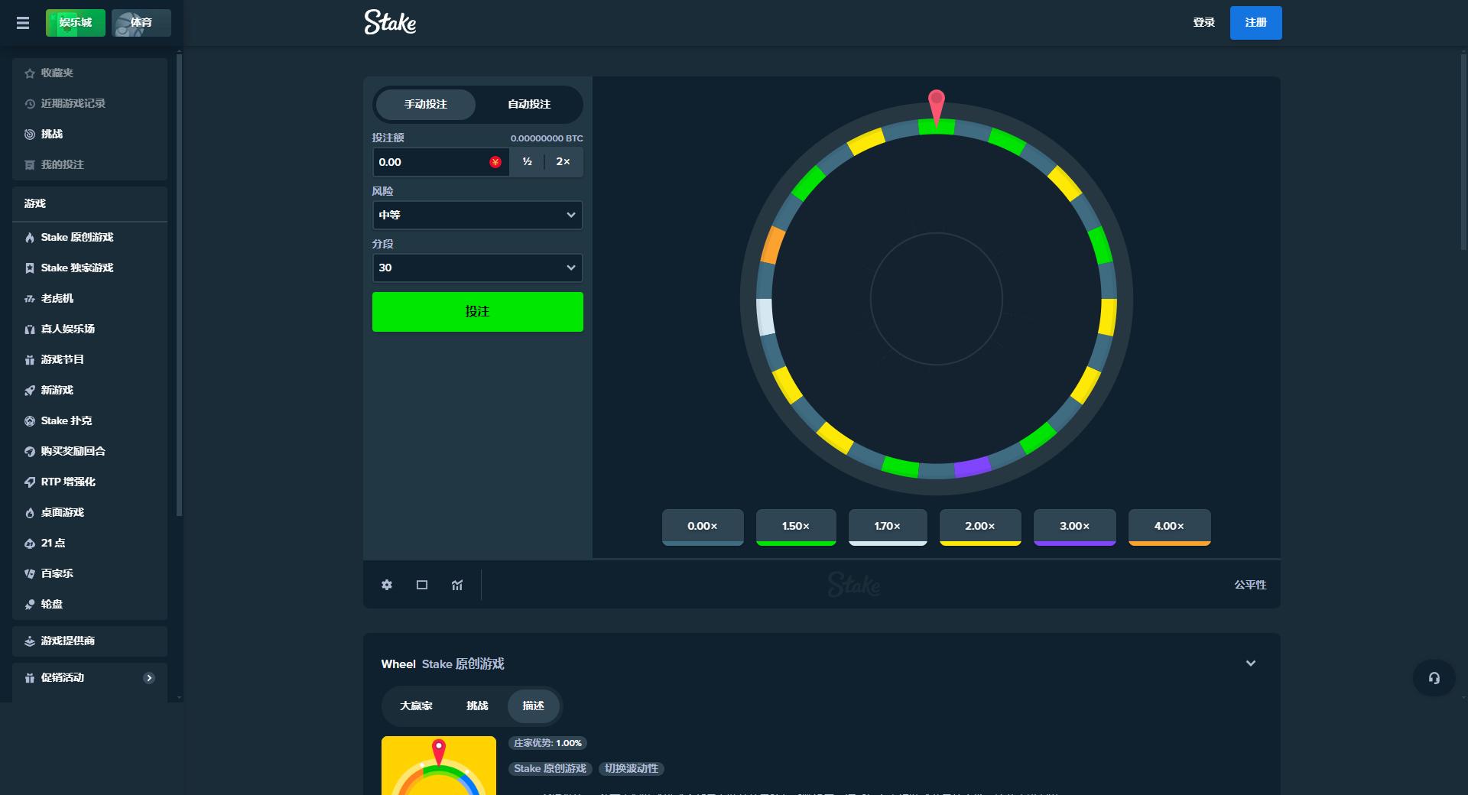
Task: Switch to 手动投注 mode
Action: tap(426, 104)
